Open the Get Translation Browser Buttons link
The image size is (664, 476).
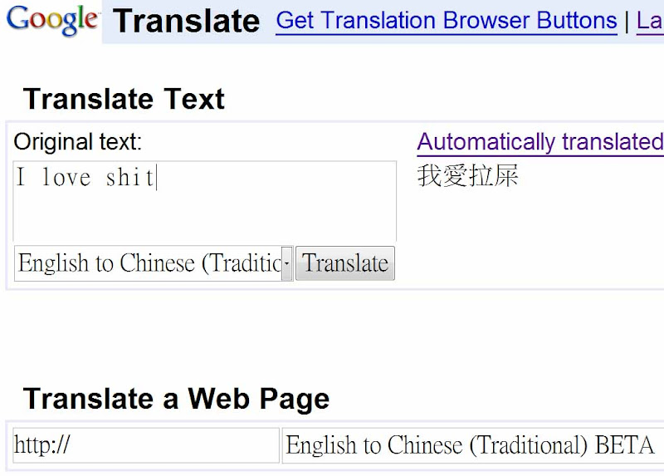point(446,21)
